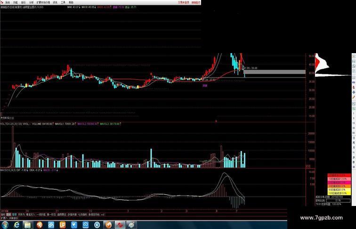Select the 七乐指标 template tab
Image resolution: width=356 pixels, height=229 pixels.
[82, 214]
